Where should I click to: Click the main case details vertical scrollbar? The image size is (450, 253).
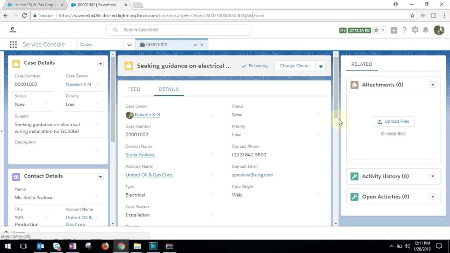pyautogui.click(x=336, y=88)
